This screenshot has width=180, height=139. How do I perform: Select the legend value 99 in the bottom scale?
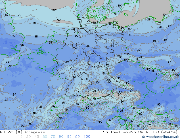click(78, 137)
